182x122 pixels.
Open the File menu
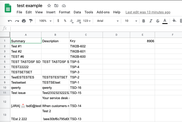(19, 12)
